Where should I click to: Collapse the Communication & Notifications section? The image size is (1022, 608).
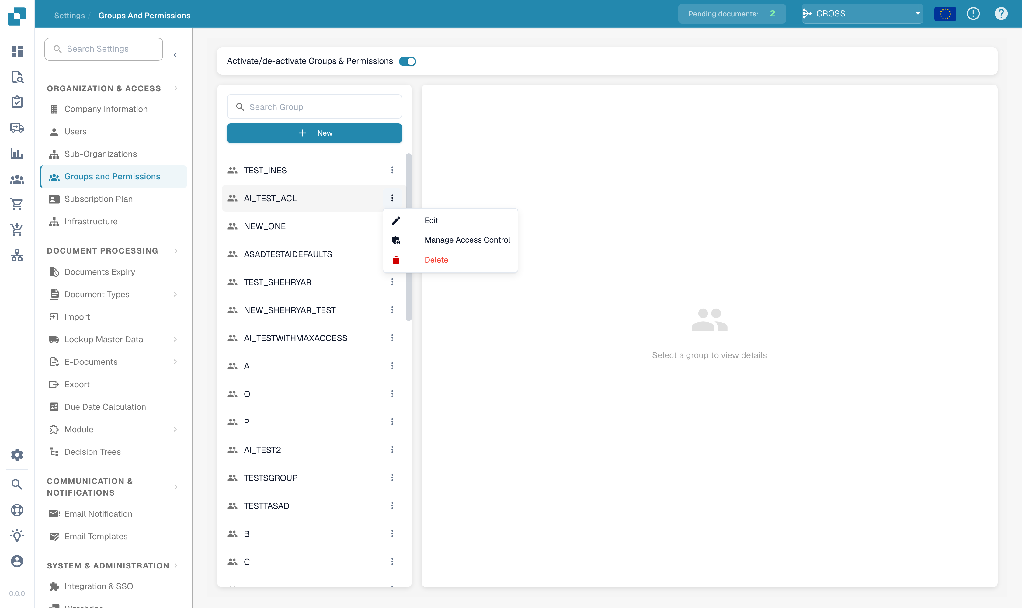click(176, 487)
